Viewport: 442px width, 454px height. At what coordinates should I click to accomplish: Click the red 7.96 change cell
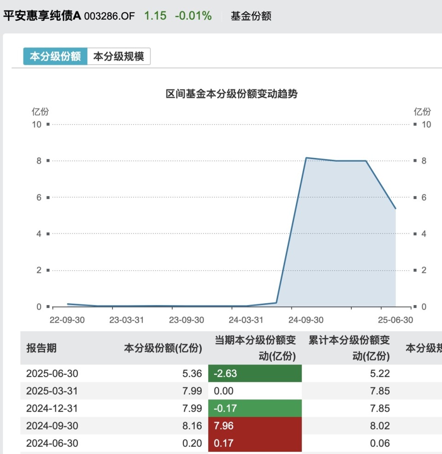coord(256,426)
